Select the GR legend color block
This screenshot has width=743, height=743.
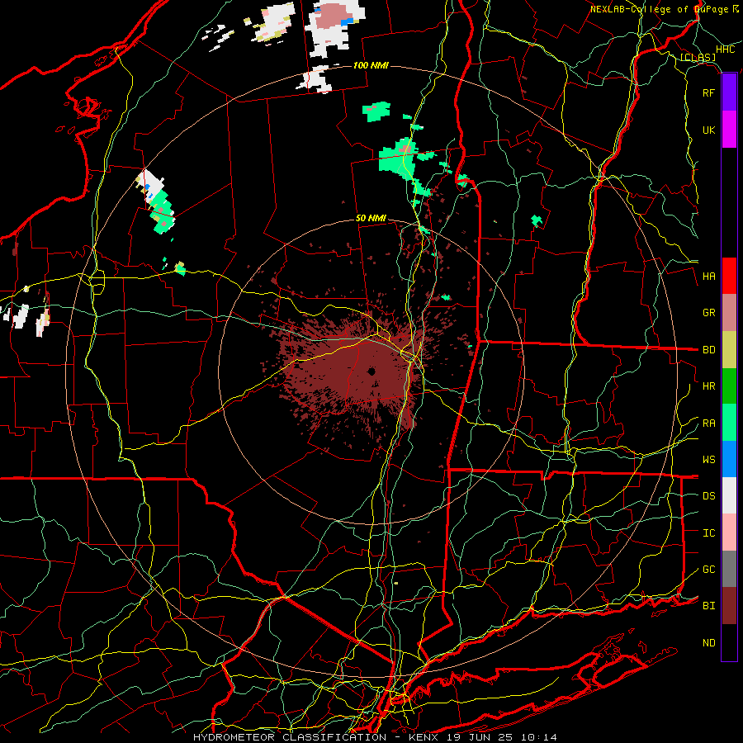pyautogui.click(x=729, y=313)
